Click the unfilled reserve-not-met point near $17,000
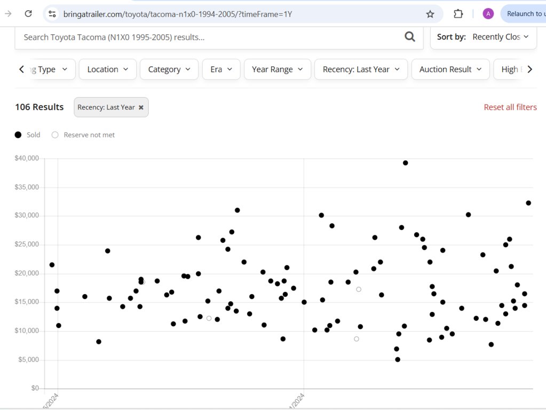Image resolution: width=546 pixels, height=410 pixels. 359,289
